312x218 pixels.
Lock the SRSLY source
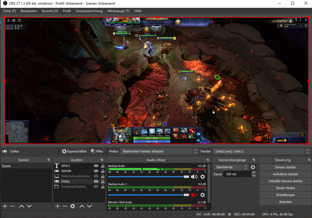pos(103,166)
